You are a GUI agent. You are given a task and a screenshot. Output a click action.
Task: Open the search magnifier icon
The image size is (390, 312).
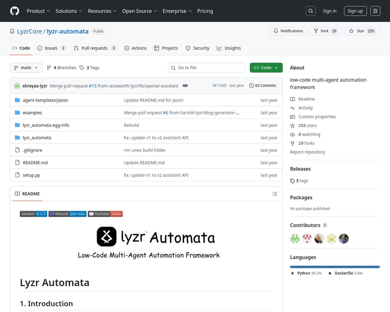pyautogui.click(x=311, y=11)
